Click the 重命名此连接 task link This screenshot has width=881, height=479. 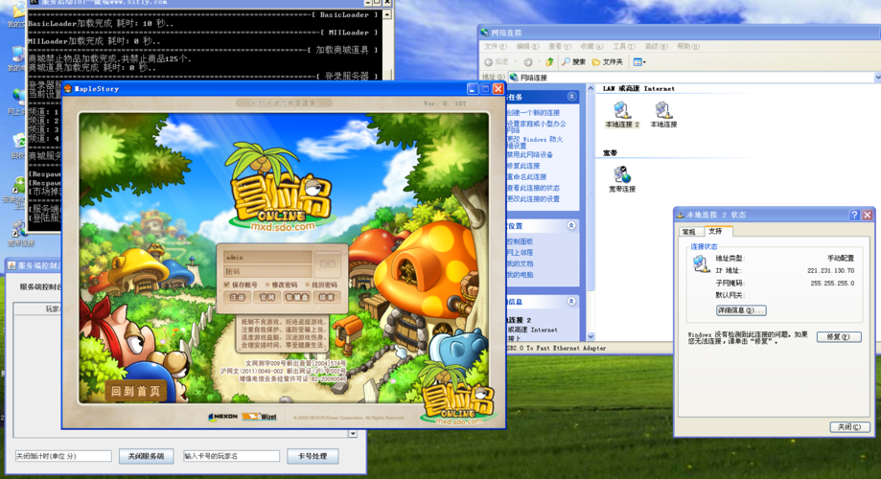coord(526,177)
